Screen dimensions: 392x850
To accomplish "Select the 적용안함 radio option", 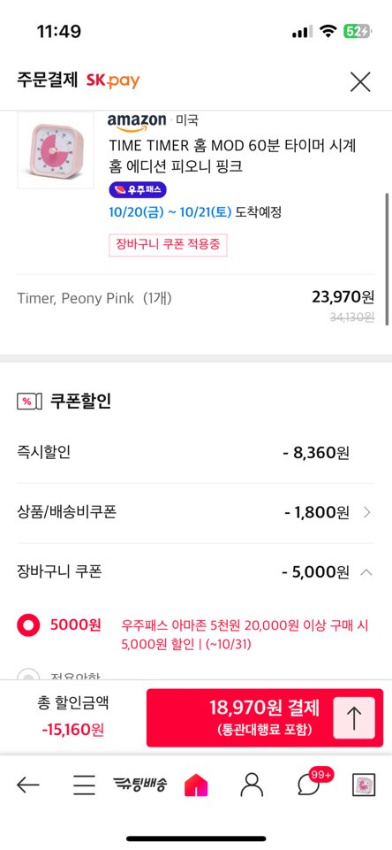I will click(28, 675).
